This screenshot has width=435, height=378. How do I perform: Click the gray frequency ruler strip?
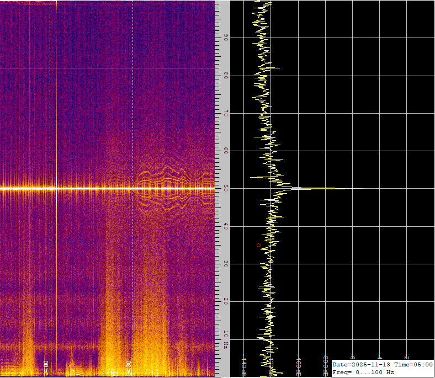(x=222, y=189)
